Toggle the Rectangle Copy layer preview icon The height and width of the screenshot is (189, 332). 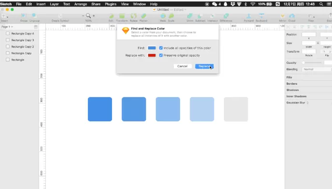[8, 53]
